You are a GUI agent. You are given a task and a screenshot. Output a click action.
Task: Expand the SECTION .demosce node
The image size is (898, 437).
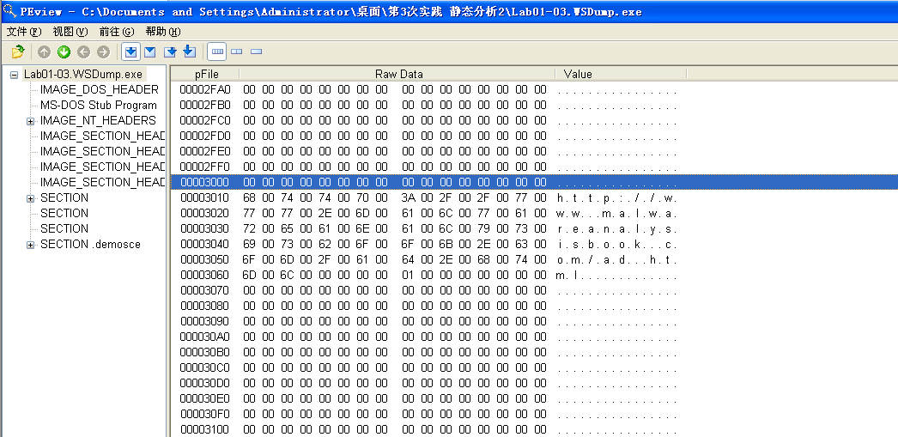(x=31, y=245)
